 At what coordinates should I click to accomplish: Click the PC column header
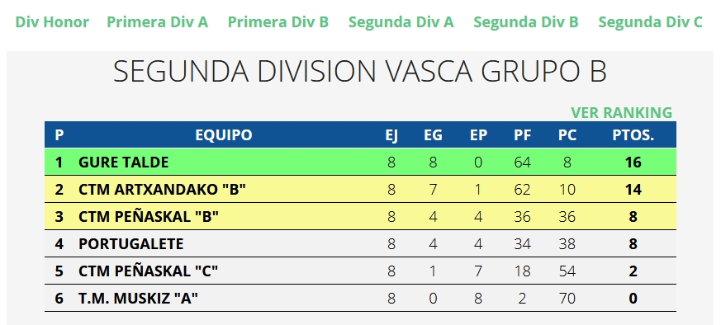(x=567, y=135)
